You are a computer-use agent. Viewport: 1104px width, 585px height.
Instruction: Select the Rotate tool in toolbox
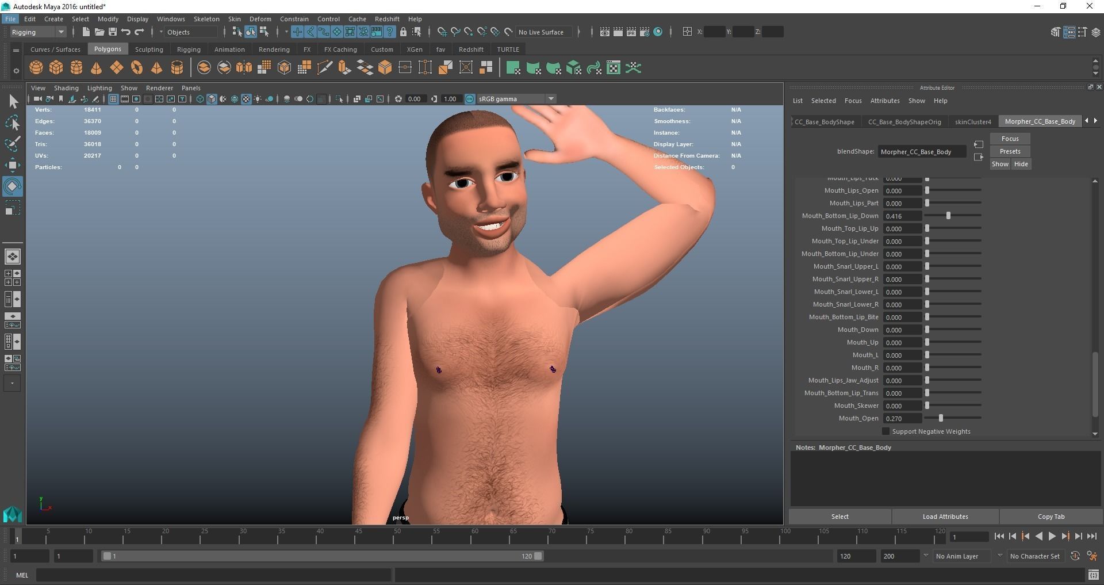[x=13, y=186]
